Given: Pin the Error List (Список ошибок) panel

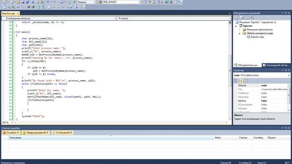Looking at the screenshot, I should point(286,128).
